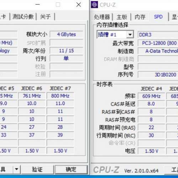Click the serial number 3D1B0200

pyautogui.click(x=158, y=75)
